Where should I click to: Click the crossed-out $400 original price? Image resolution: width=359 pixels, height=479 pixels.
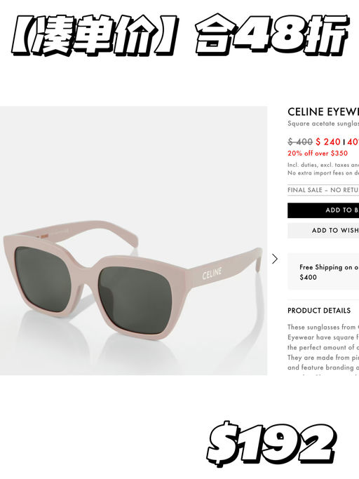pos(299,142)
